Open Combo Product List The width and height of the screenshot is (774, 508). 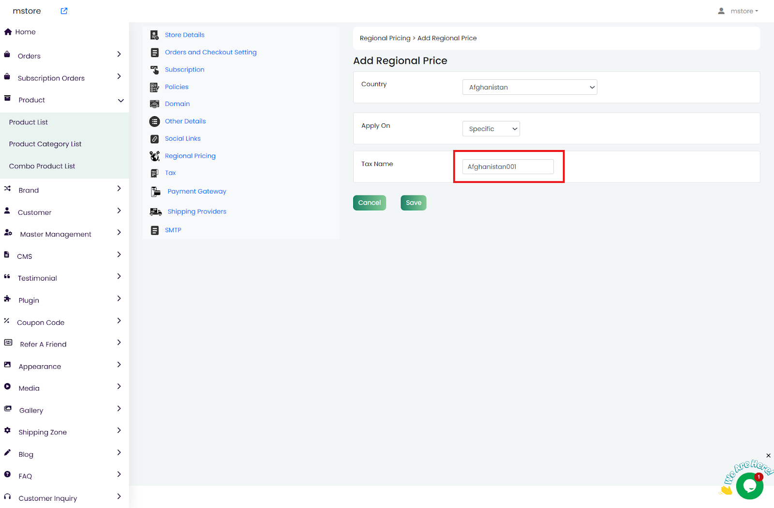[42, 166]
